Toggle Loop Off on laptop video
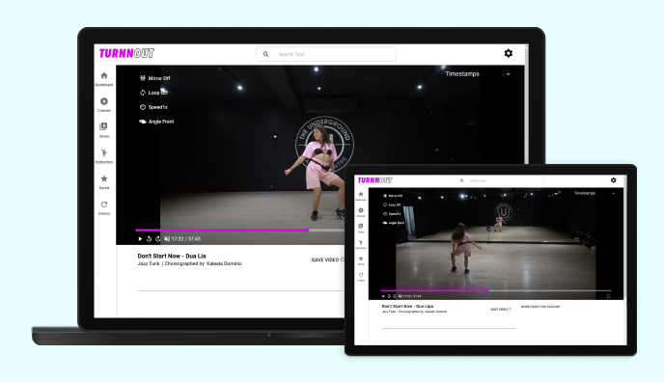Screen dimensions: 664x382 pos(153,93)
